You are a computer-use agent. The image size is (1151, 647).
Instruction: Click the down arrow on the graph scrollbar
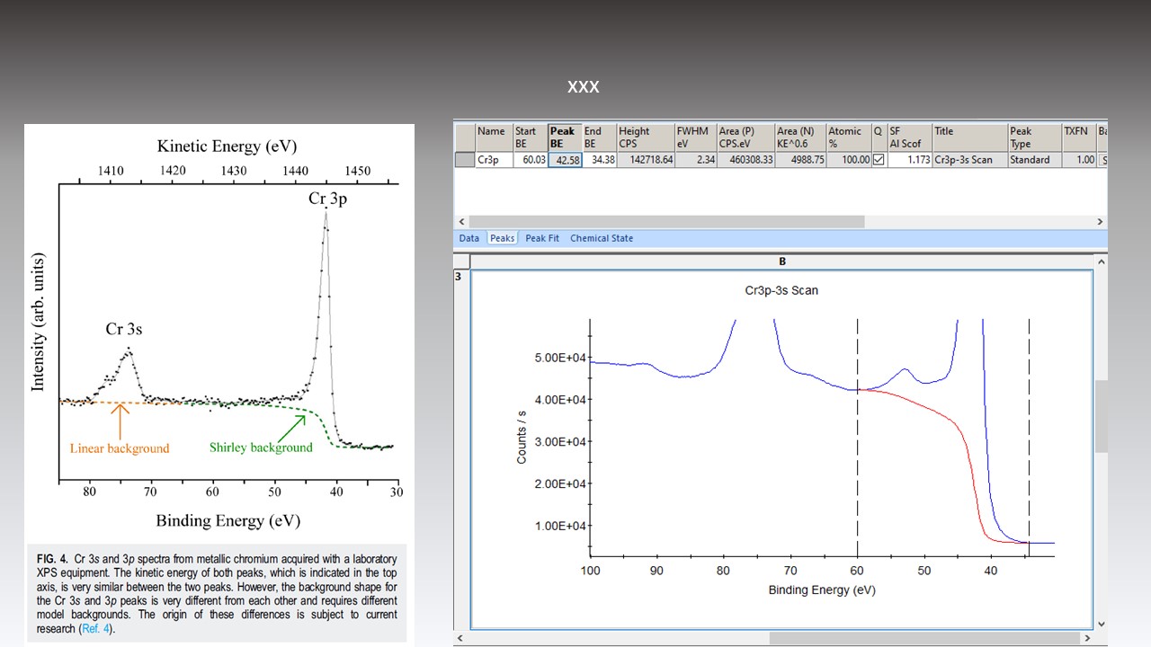1101,623
